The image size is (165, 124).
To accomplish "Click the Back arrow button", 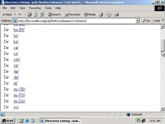I will pos(7,14).
